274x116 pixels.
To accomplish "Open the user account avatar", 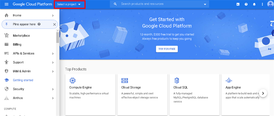I will [271, 4].
